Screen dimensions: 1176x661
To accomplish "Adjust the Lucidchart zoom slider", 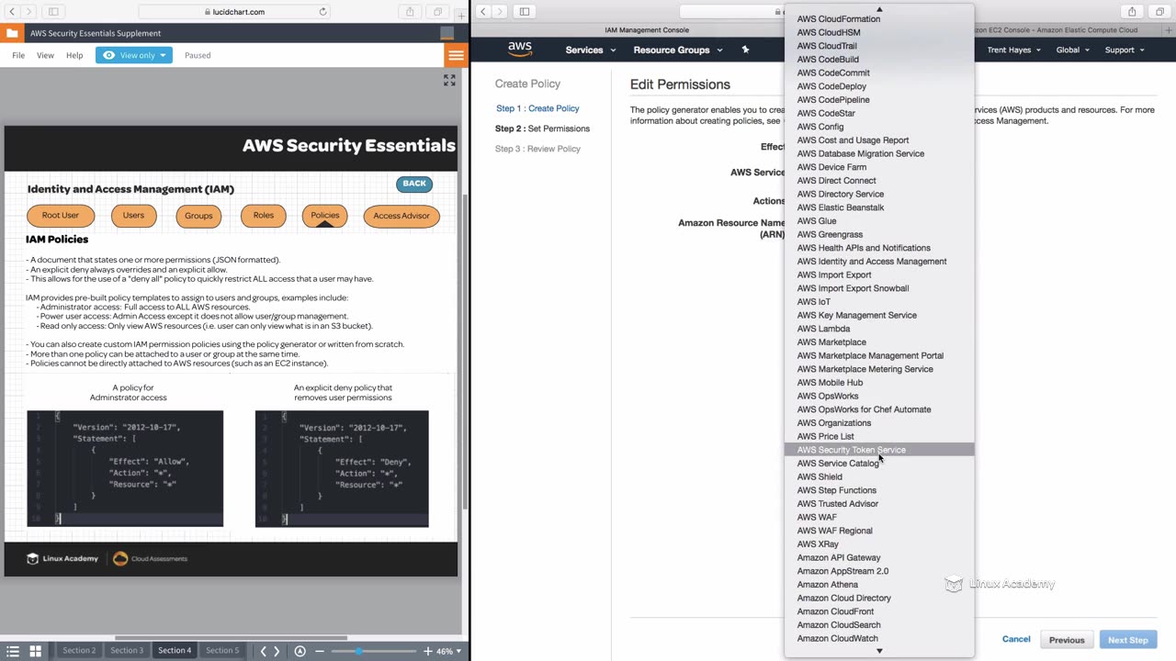I will (x=358, y=651).
